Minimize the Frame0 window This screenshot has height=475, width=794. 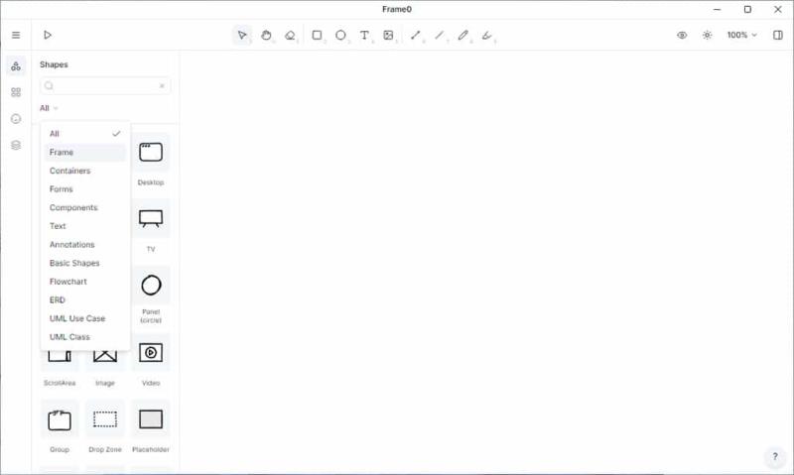tap(717, 9)
